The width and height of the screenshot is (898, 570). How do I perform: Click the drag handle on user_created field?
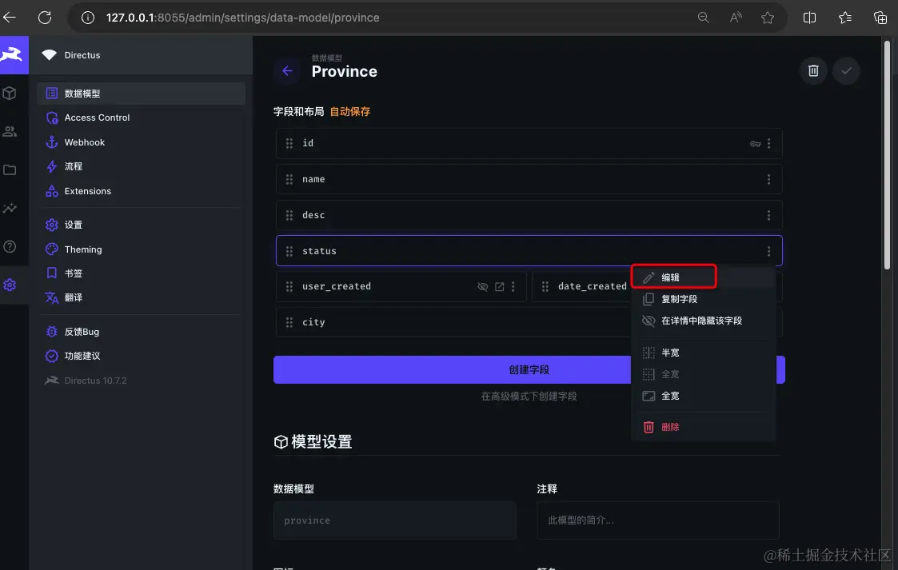click(x=289, y=286)
